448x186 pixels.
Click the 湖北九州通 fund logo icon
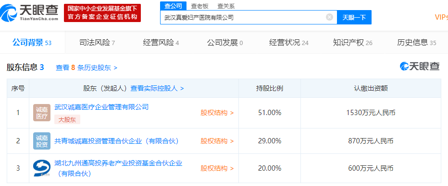[42, 168]
